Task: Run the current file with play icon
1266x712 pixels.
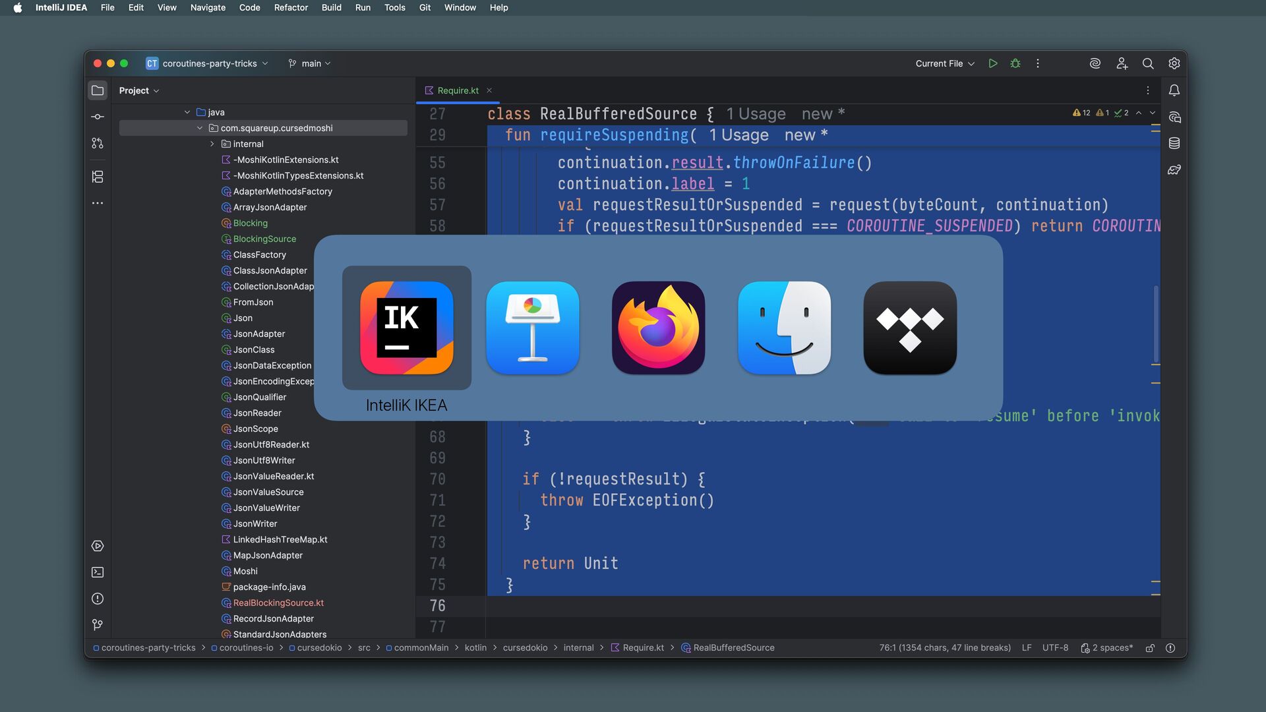Action: tap(992, 63)
